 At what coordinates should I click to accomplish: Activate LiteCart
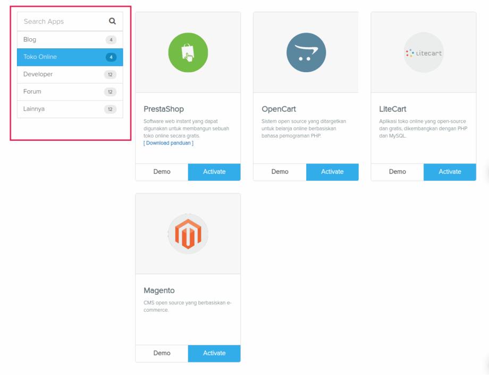click(x=450, y=172)
